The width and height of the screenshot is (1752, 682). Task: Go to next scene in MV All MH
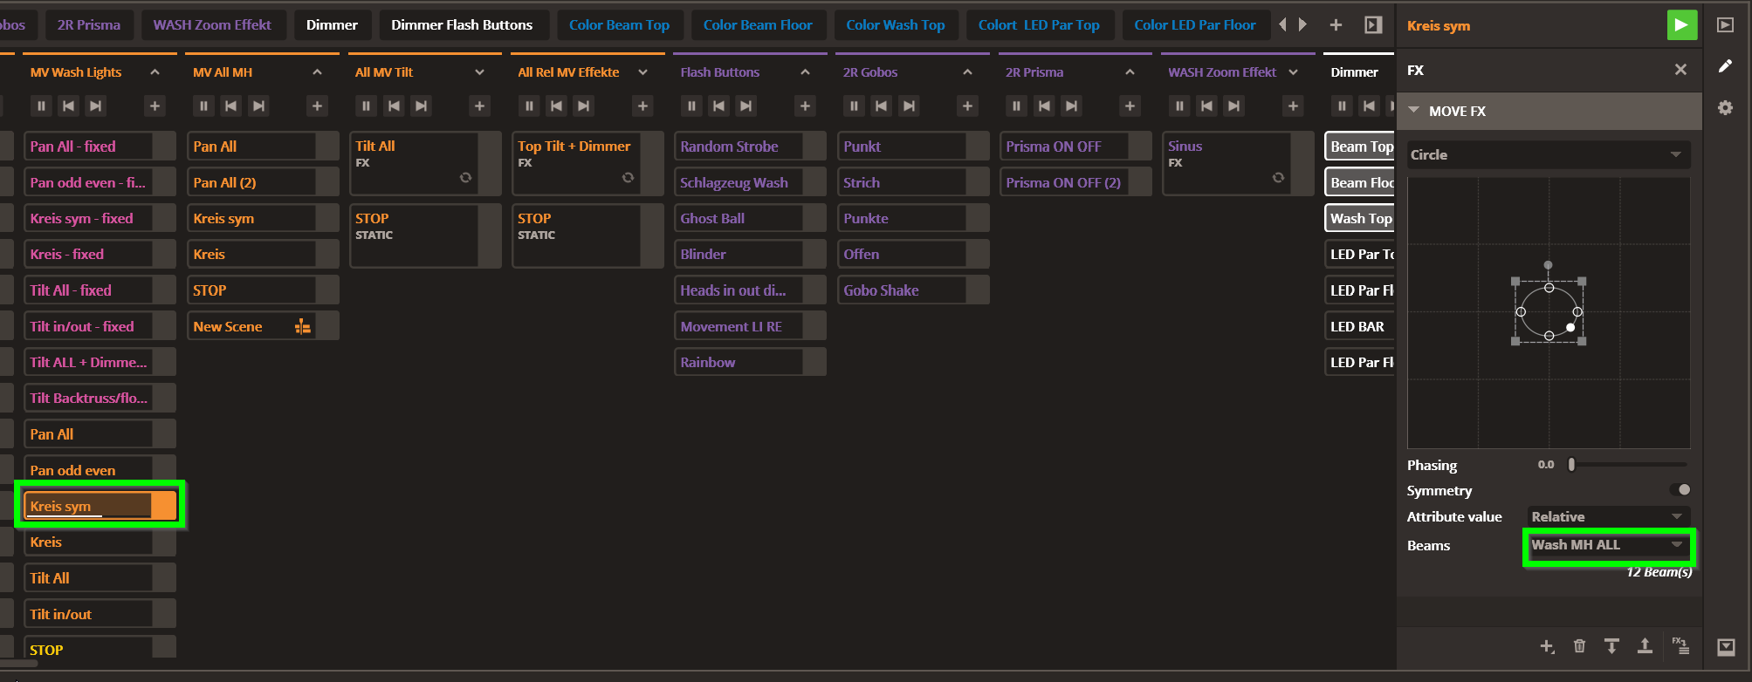(x=258, y=106)
